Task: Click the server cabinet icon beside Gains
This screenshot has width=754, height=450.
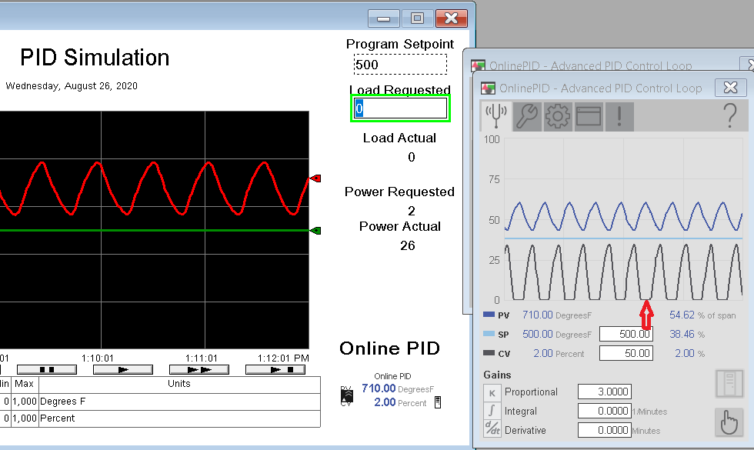Action: (729, 384)
